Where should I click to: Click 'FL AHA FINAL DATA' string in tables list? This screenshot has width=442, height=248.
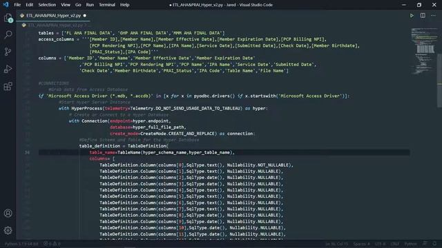pyautogui.click(x=88, y=33)
